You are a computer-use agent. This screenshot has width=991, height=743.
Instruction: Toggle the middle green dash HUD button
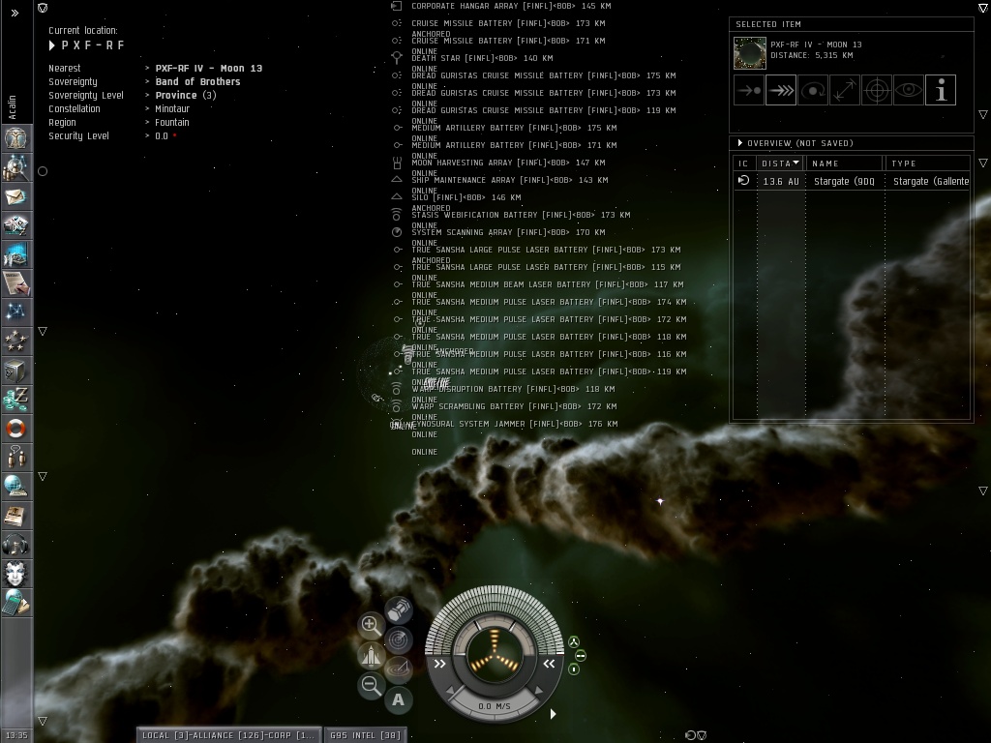coord(581,656)
